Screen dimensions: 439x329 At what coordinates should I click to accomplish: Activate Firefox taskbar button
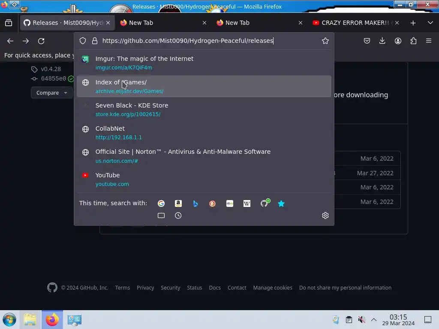click(52, 320)
